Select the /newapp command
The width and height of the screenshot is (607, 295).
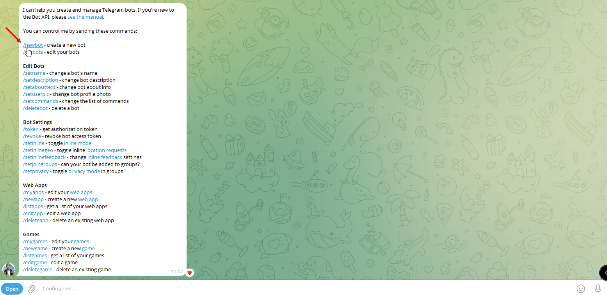coord(33,200)
